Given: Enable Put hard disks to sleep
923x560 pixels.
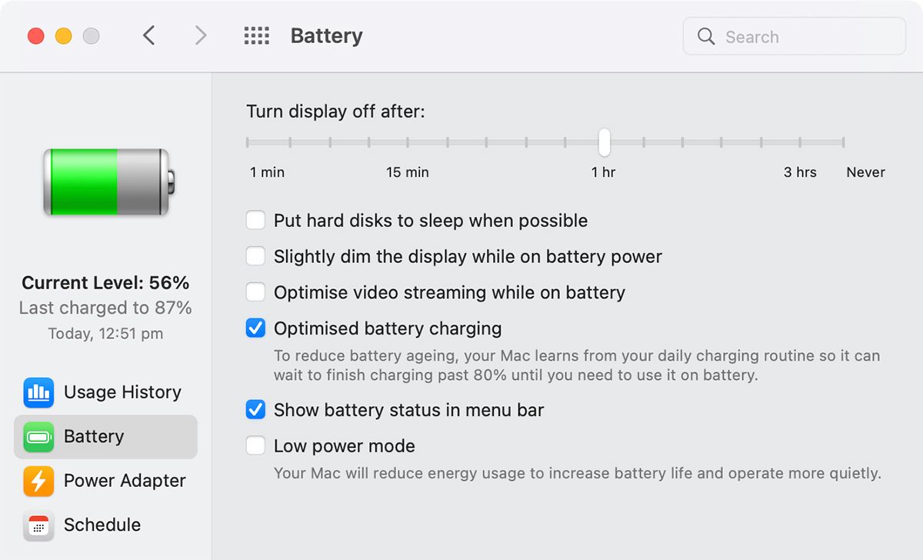Looking at the screenshot, I should point(255,221).
